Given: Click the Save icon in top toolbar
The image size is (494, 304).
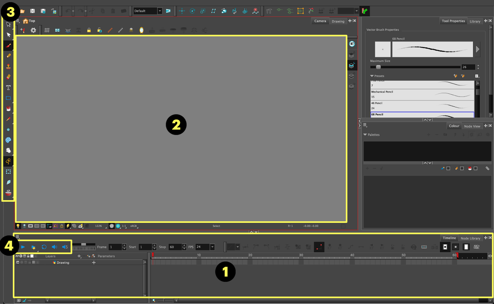Looking at the screenshot, I should click(x=32, y=11).
